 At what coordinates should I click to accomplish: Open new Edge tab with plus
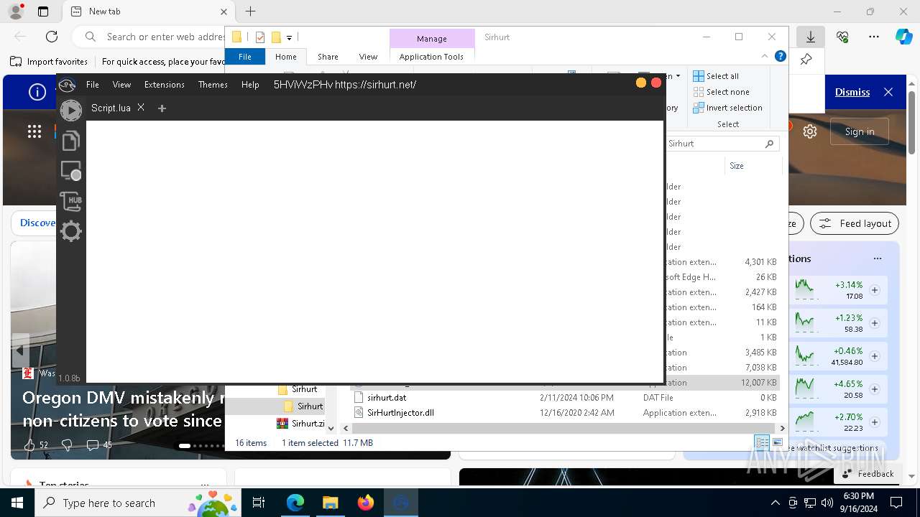pos(250,11)
